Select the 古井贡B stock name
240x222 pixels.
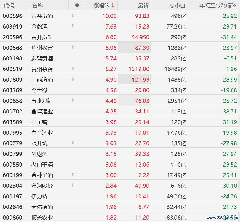tap(41, 37)
